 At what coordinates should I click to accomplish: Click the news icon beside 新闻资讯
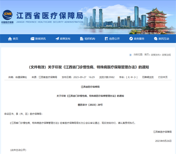(33, 39)
